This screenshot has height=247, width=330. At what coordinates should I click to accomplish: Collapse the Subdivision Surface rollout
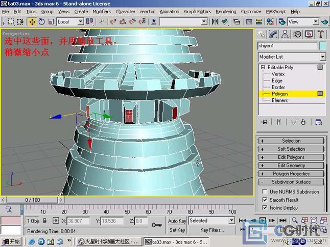(x=291, y=182)
